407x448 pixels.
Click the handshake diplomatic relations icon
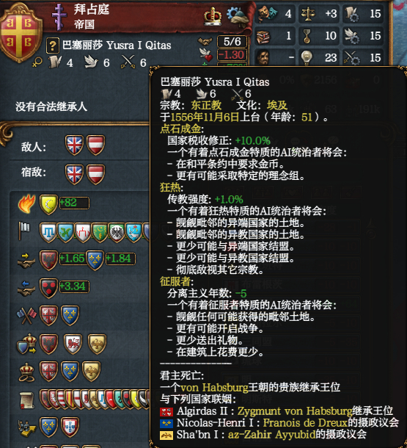click(x=205, y=42)
